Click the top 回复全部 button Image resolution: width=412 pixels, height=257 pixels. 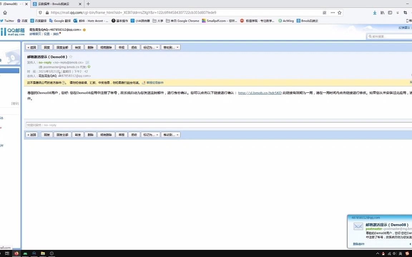point(62,47)
